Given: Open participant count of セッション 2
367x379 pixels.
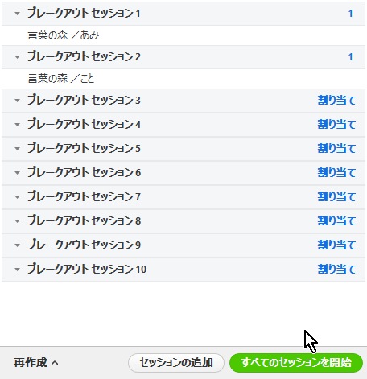Looking at the screenshot, I should [x=350, y=57].
